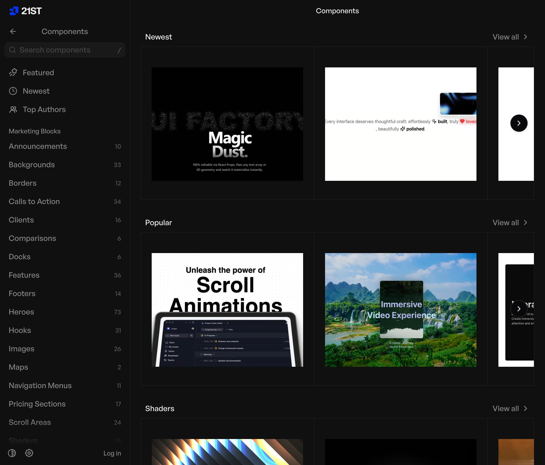Click the Components sidebar header

click(x=65, y=31)
